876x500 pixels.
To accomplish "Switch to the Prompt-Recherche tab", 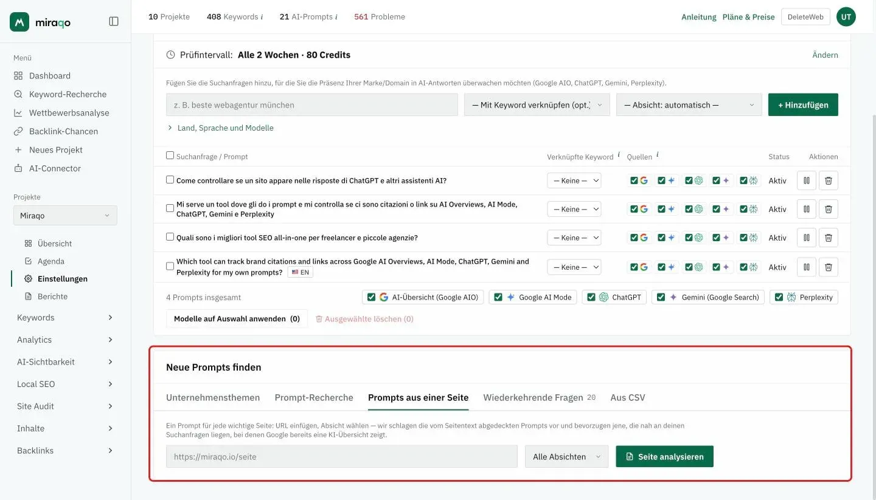I will pyautogui.click(x=314, y=398).
